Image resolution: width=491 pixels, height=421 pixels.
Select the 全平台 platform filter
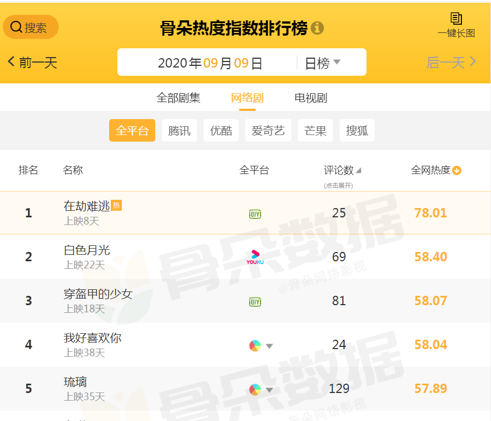coord(132,130)
